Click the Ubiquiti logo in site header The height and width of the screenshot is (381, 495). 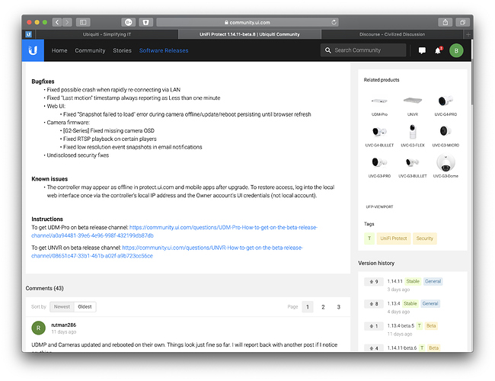click(x=33, y=50)
